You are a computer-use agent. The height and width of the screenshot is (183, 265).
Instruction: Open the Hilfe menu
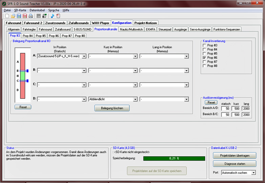point(66,10)
